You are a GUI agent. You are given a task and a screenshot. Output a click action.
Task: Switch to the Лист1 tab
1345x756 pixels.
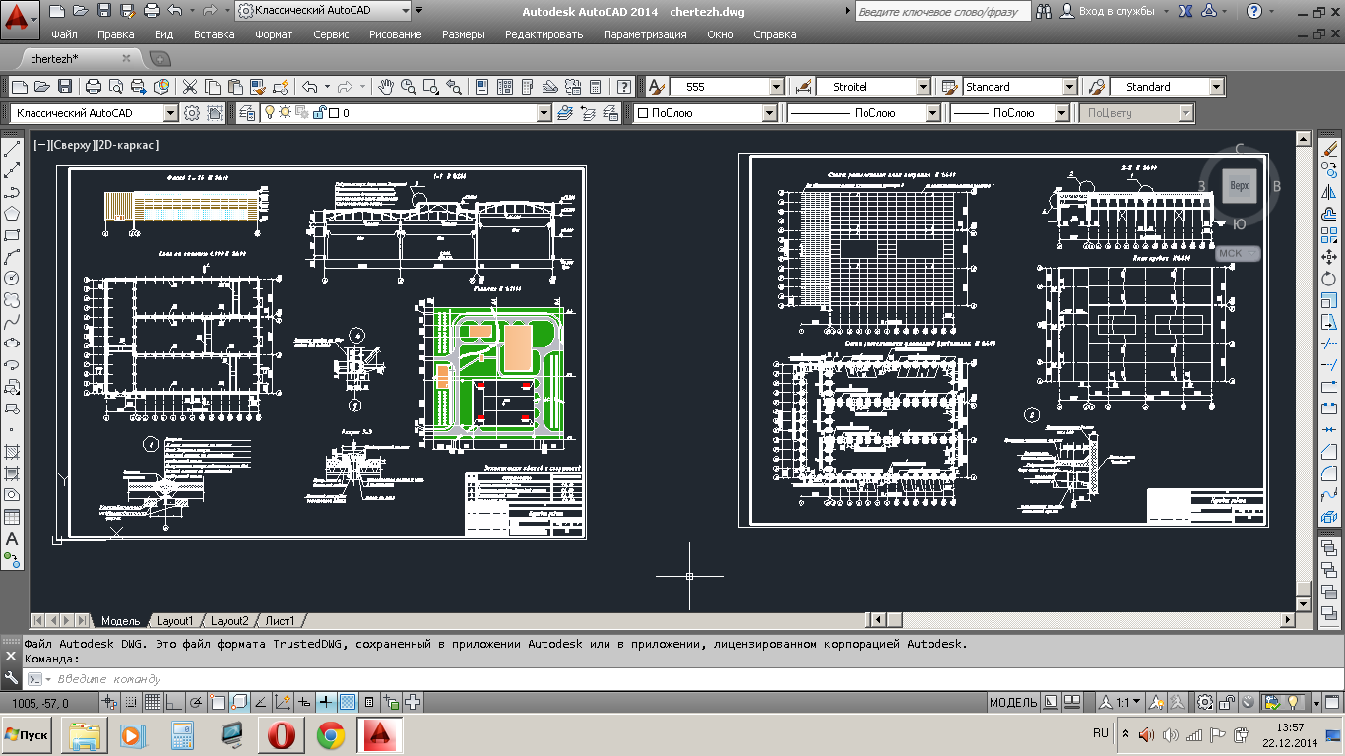pos(280,621)
